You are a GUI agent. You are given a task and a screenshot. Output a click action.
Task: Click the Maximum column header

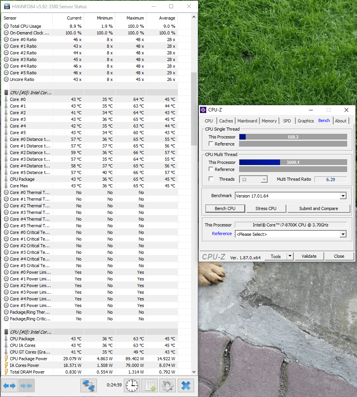coord(130,18)
